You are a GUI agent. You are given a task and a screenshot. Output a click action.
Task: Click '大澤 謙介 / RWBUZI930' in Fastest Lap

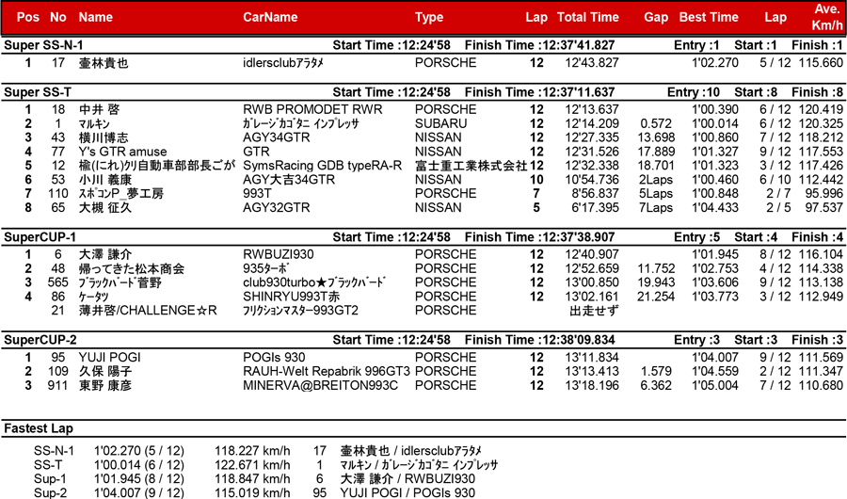coord(408,479)
